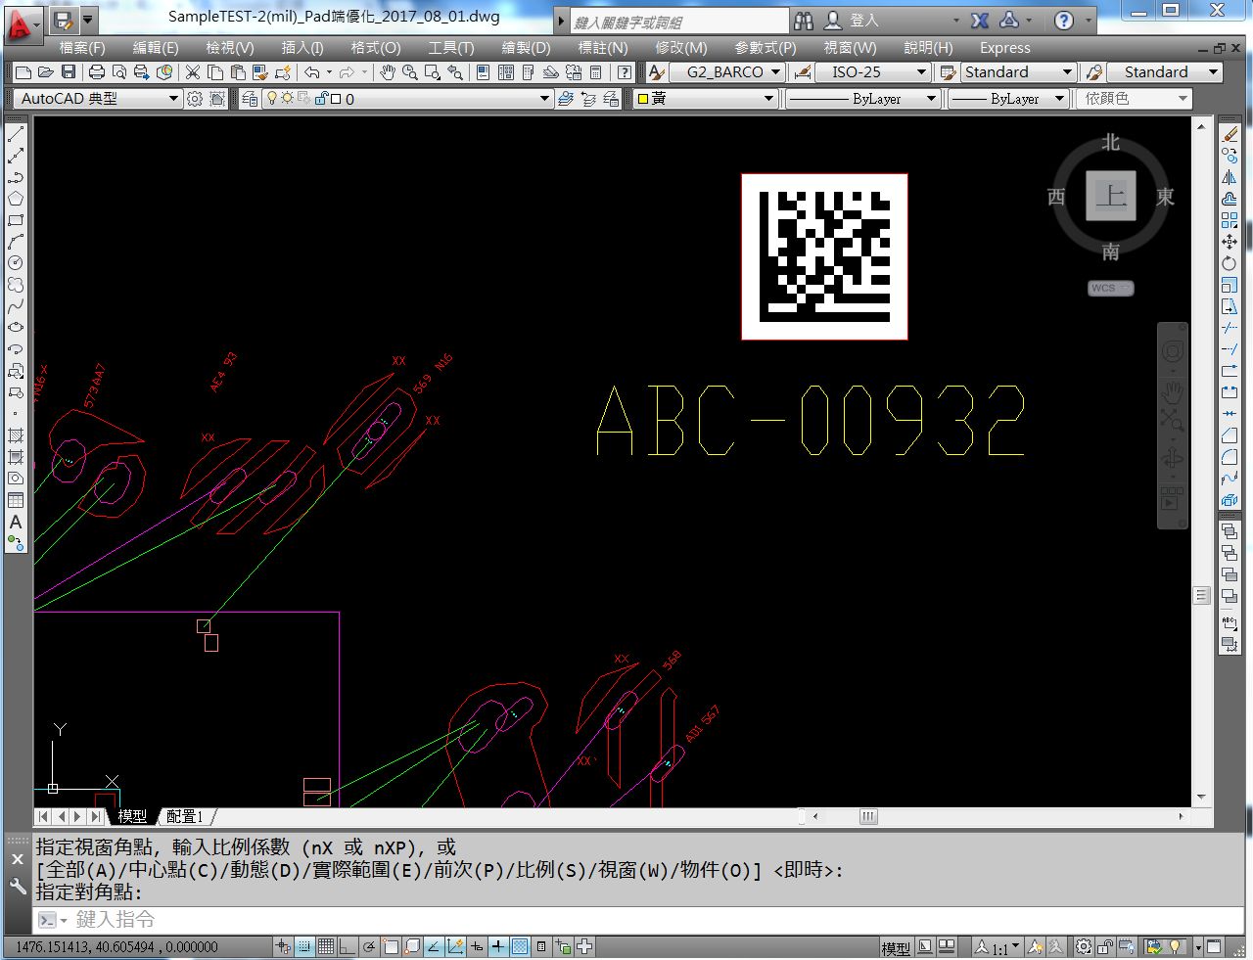The width and height of the screenshot is (1253, 960).
Task: Open the 插入(I) menu
Action: (302, 48)
